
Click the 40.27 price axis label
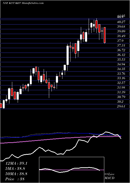(x=121, y=22)
